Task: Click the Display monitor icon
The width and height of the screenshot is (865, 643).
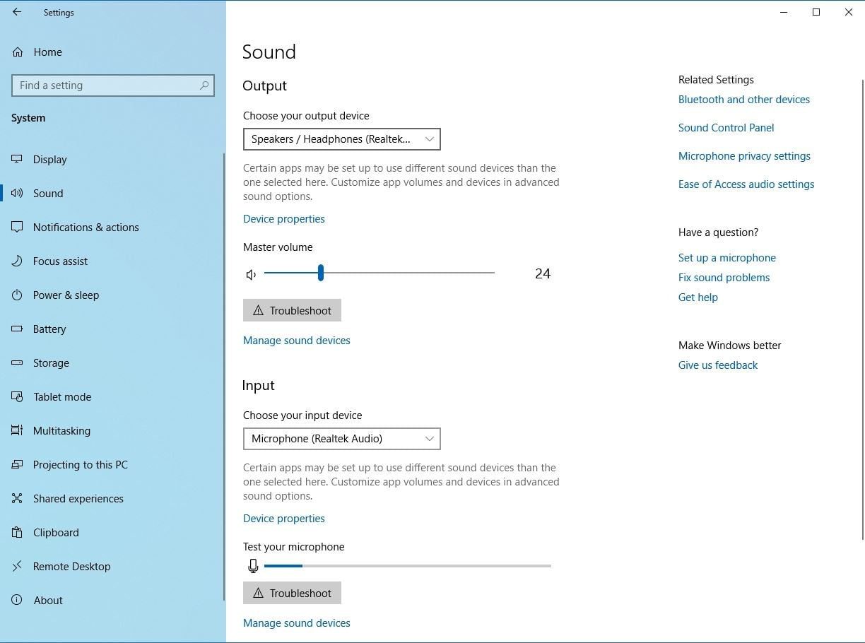Action: tap(18, 160)
